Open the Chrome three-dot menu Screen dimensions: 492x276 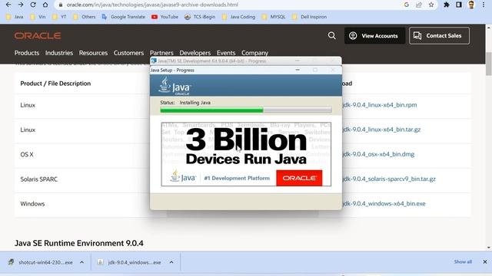tap(484, 5)
